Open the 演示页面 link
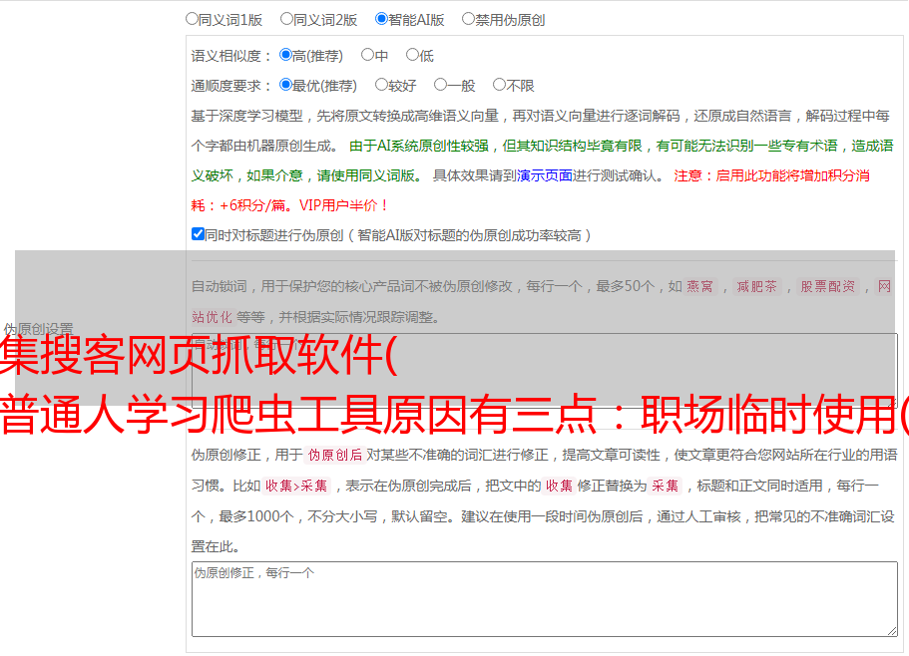909x656 pixels. tap(545, 175)
